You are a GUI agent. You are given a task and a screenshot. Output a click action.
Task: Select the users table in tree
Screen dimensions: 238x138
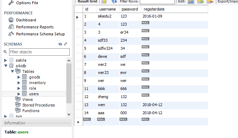pyautogui.click(x=34, y=94)
